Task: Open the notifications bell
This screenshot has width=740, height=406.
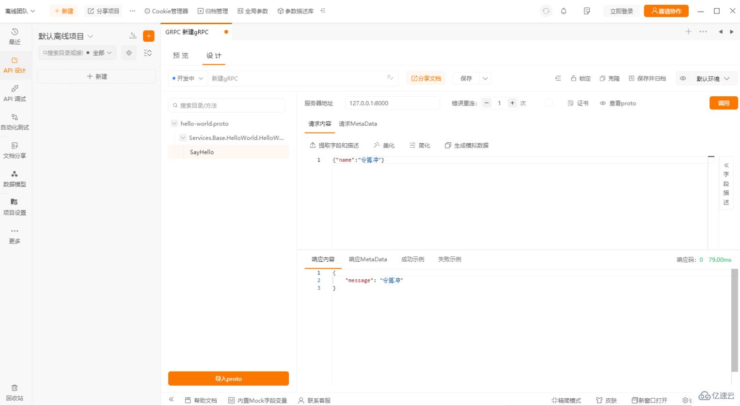Action: pos(564,11)
